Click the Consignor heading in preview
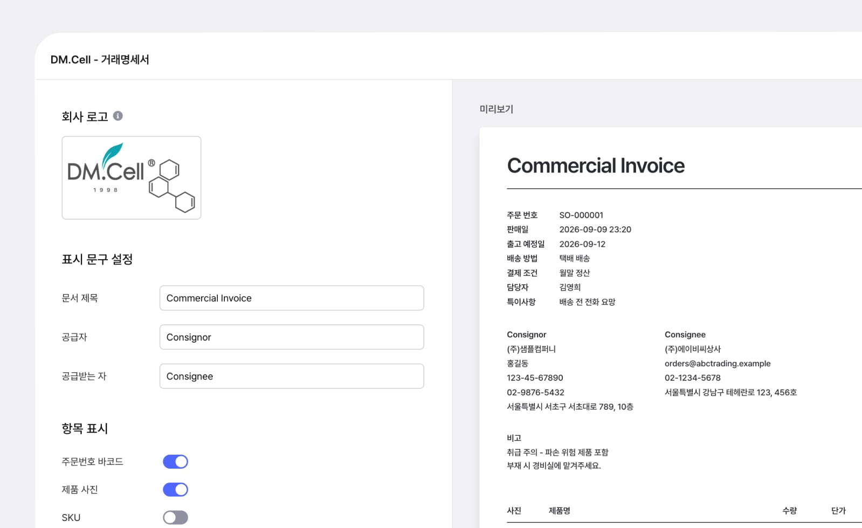Image resolution: width=862 pixels, height=528 pixels. (527, 335)
